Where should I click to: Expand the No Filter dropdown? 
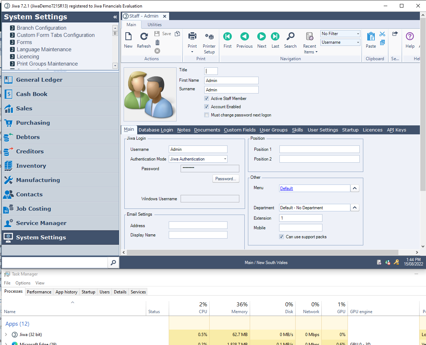358,34
